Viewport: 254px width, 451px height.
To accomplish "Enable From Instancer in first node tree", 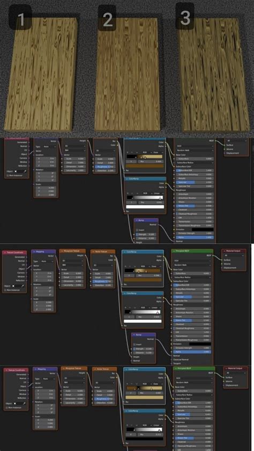I will coord(8,175).
